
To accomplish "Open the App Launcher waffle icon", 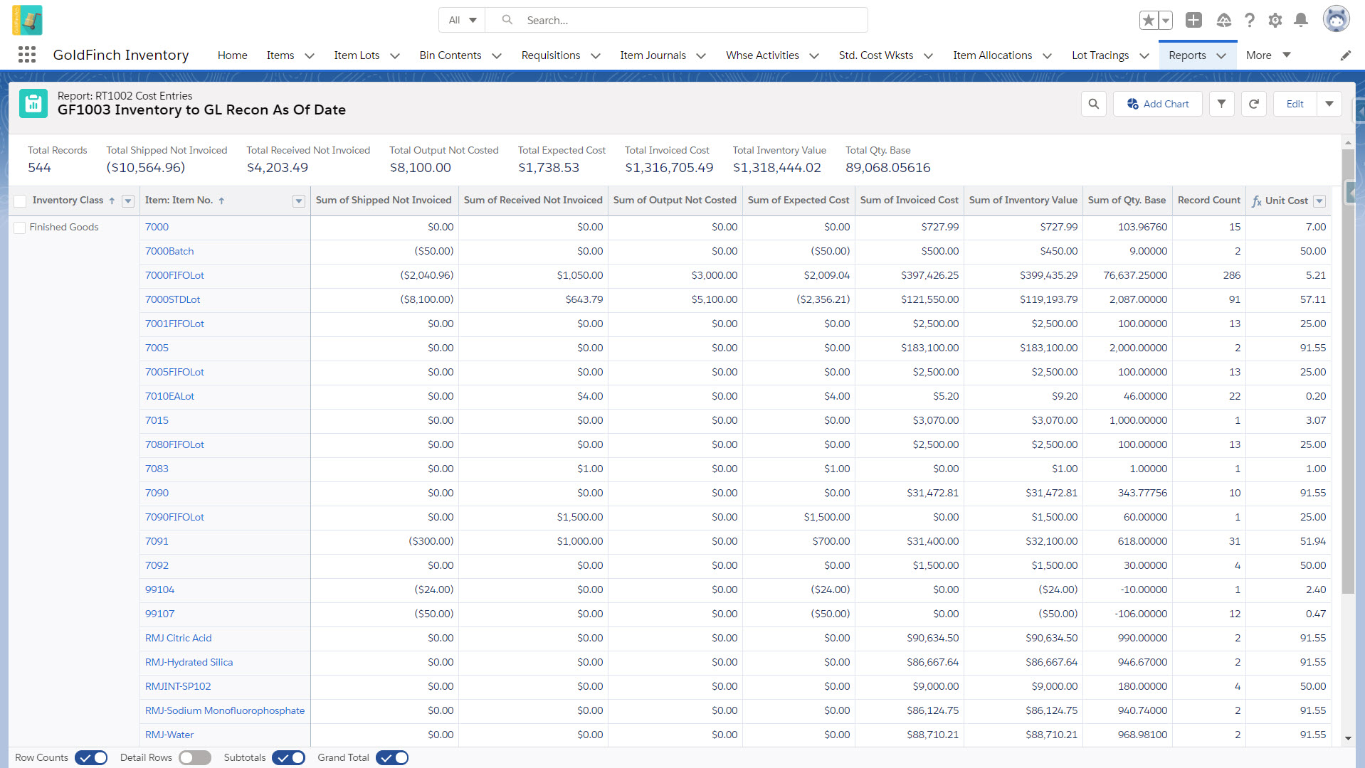I will tap(26, 55).
